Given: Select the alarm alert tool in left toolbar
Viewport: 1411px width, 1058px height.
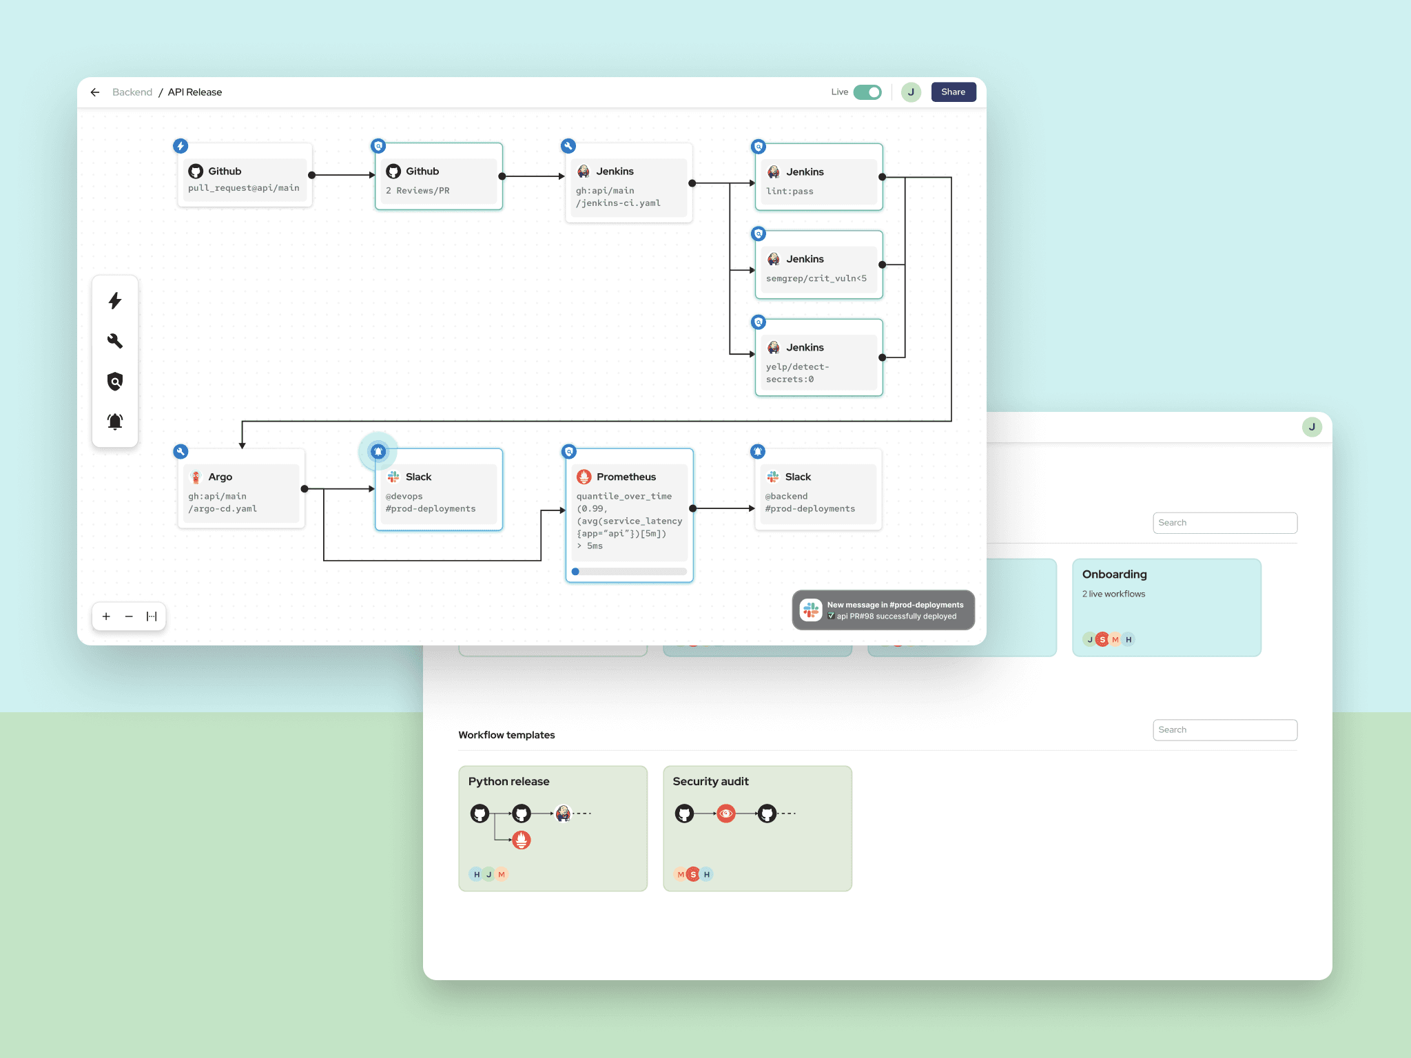Looking at the screenshot, I should (x=115, y=422).
